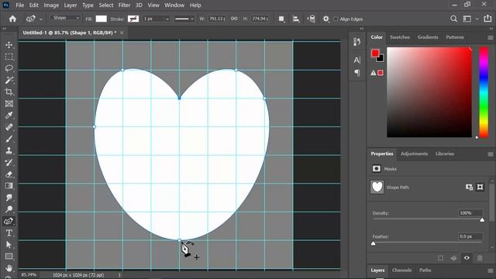Switch to the Adjustments tab
The height and width of the screenshot is (279, 496).
point(414,153)
